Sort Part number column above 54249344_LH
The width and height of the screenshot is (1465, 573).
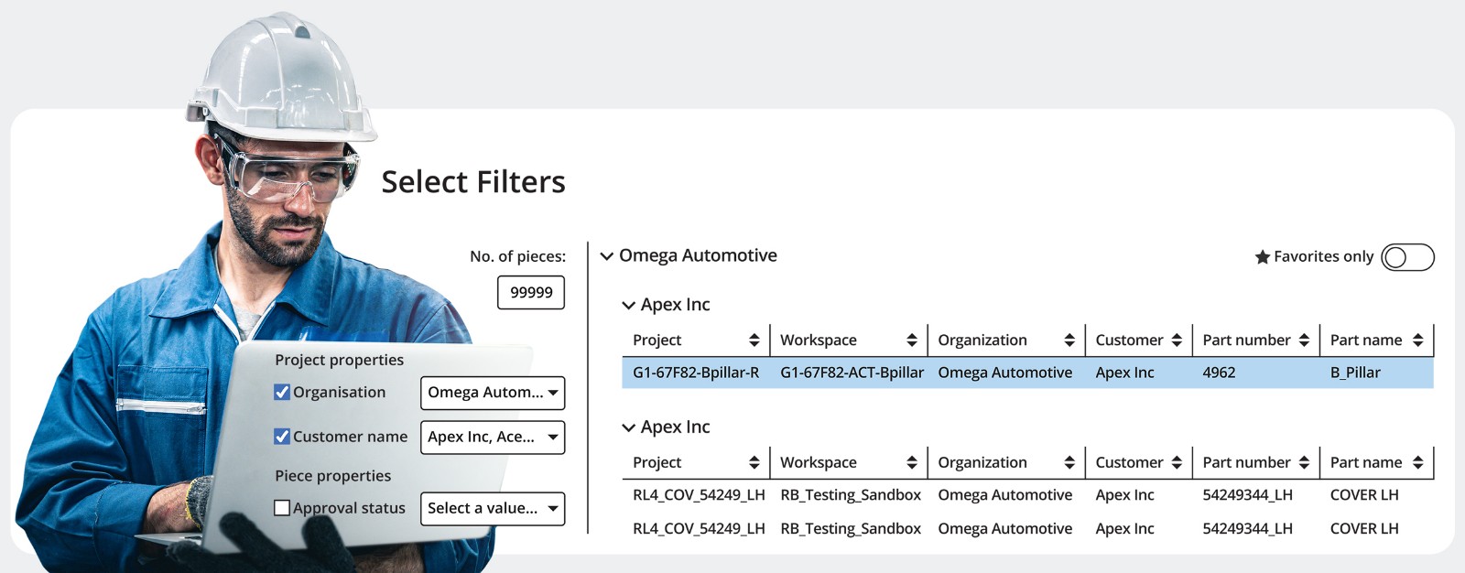point(1303,463)
